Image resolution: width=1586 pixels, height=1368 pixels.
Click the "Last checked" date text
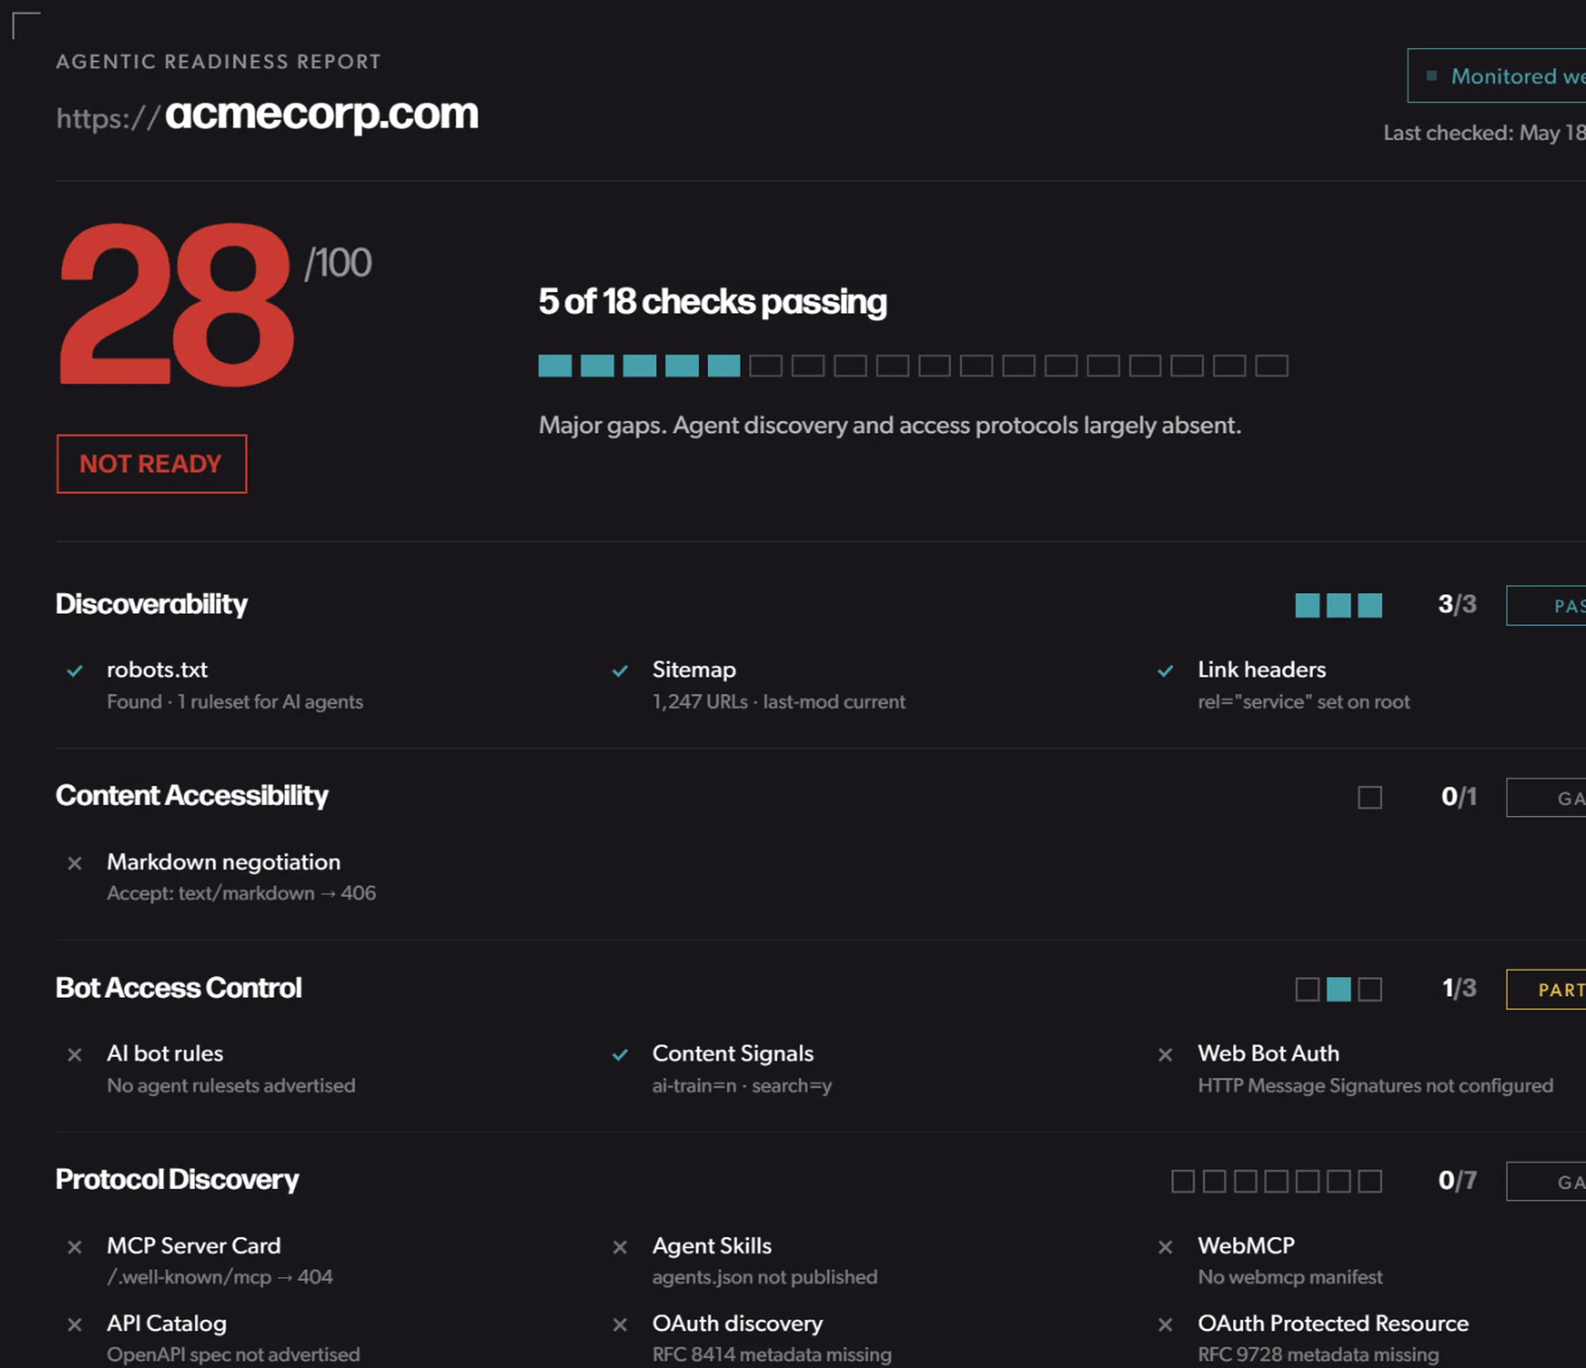1484,133
